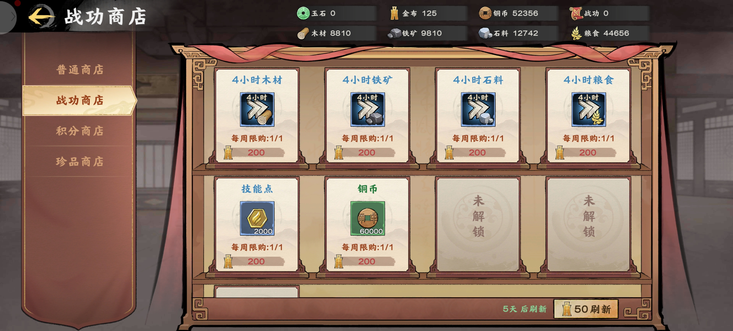Screen dimensions: 733x331
Task: Switch to 积分商店 tab
Action: tap(80, 131)
